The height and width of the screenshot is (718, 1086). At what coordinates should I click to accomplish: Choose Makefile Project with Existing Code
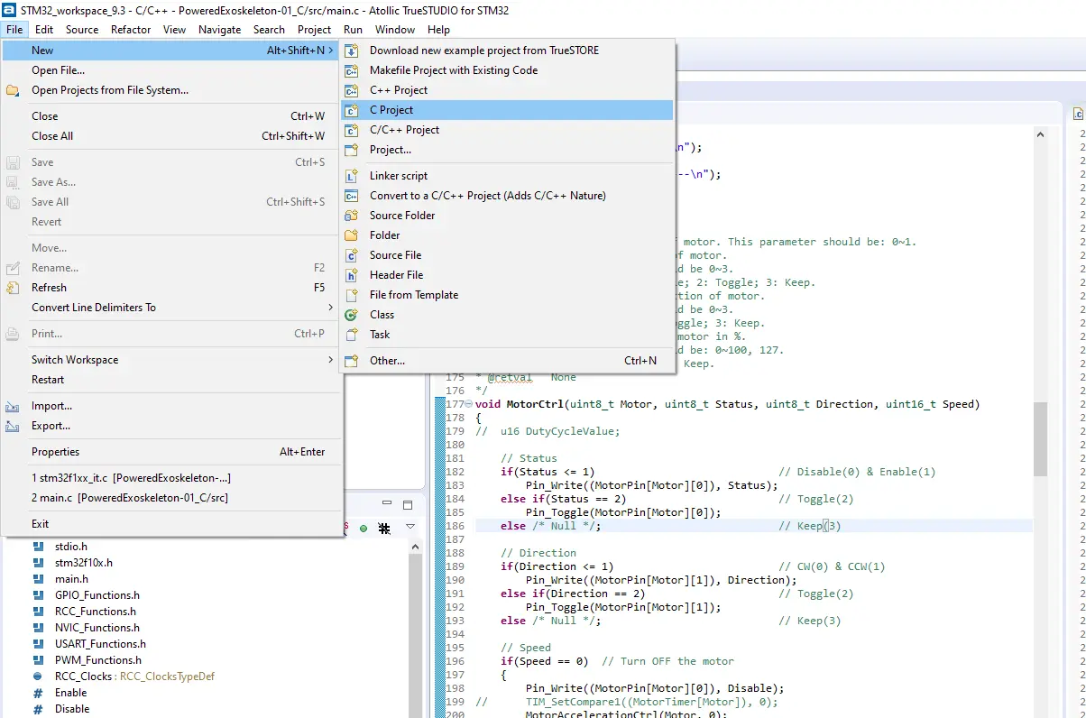(507, 70)
